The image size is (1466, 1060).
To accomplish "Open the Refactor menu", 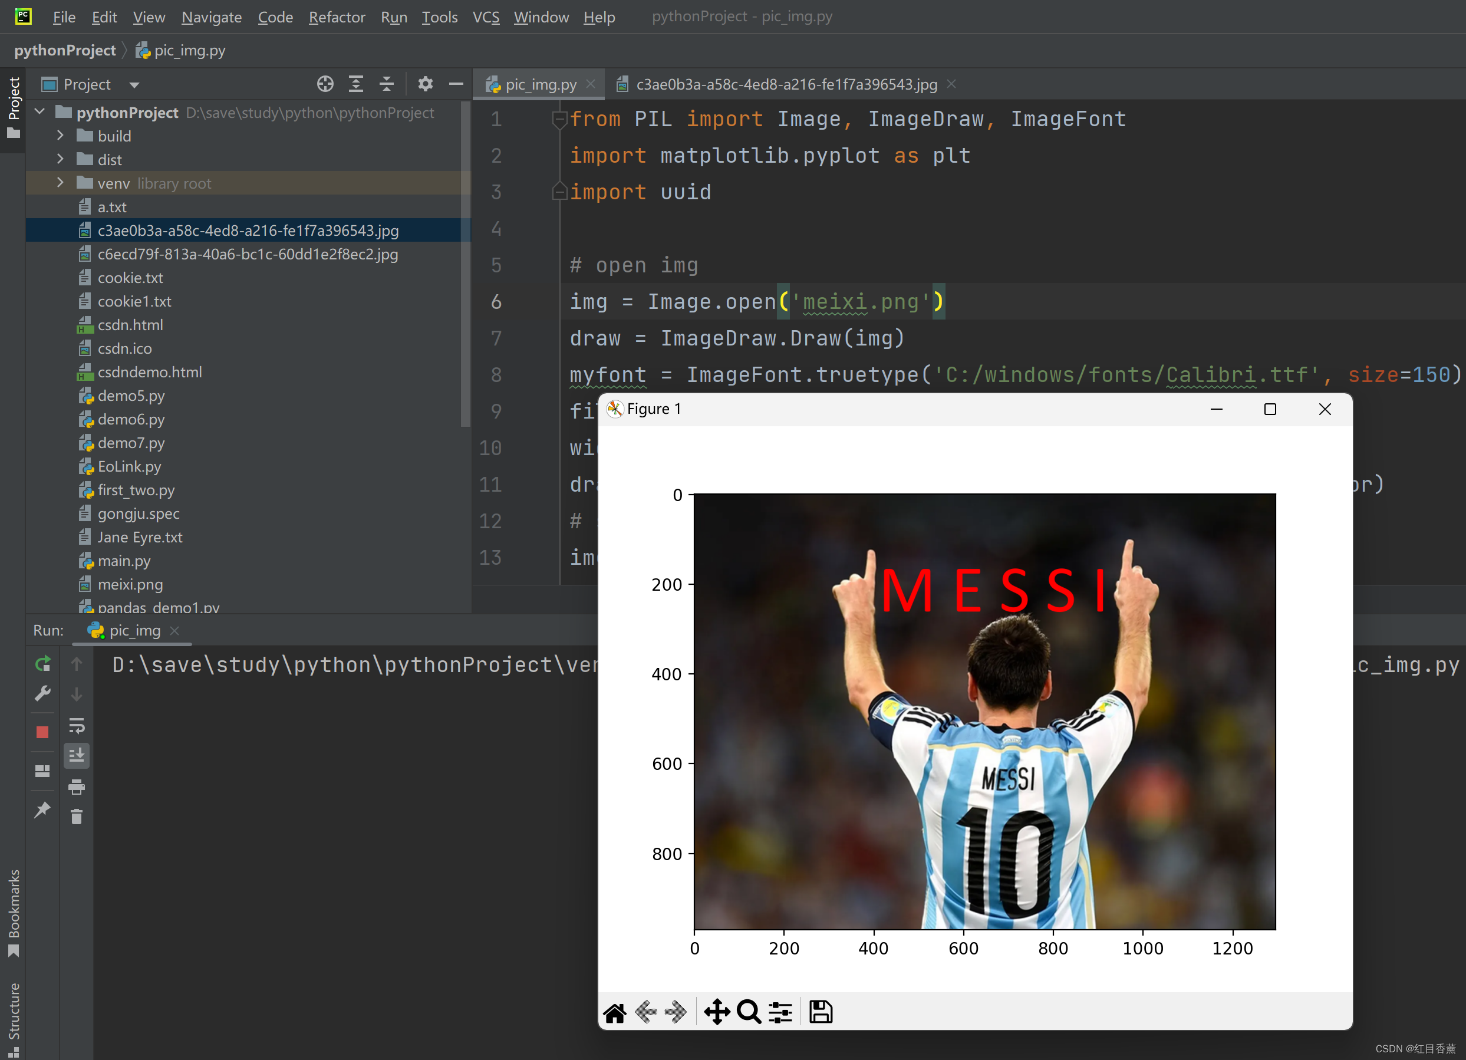I will pos(337,17).
